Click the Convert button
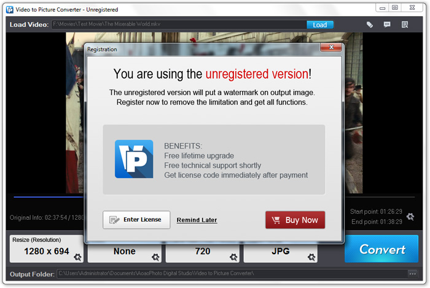This screenshot has height=288, width=430. point(381,249)
